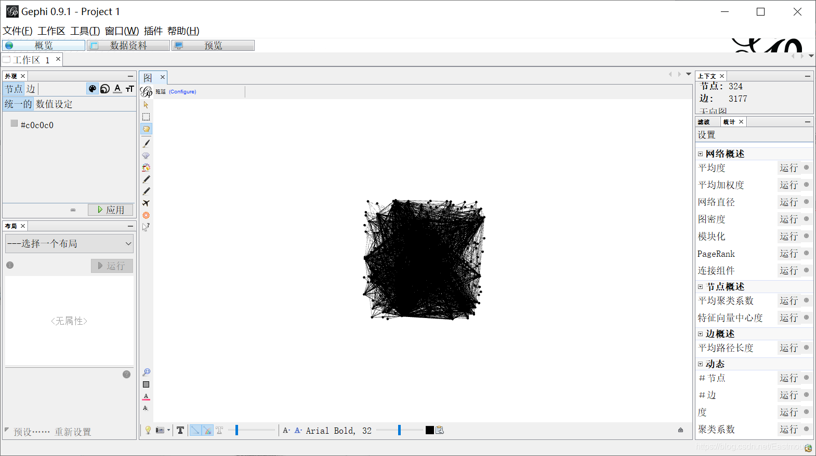Image resolution: width=816 pixels, height=456 pixels.
Task: Adjust the label font size slider
Action: pyautogui.click(x=399, y=430)
